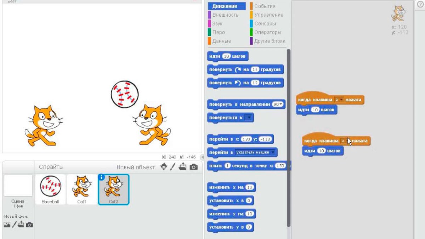Open the paint new sprite brush icon
The width and height of the screenshot is (425, 239).
[x=172, y=166]
